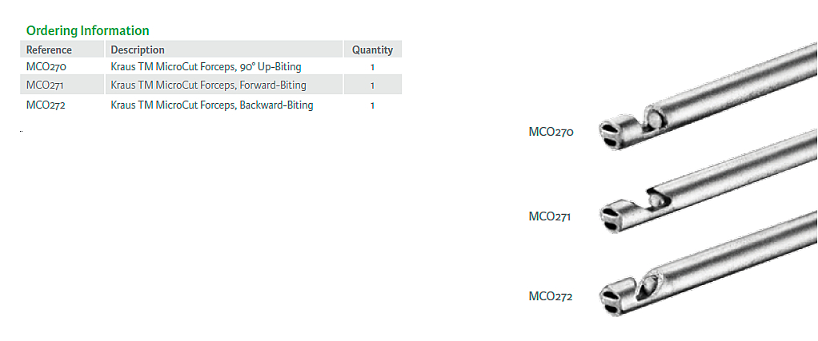Click the Reference column header

pos(49,50)
